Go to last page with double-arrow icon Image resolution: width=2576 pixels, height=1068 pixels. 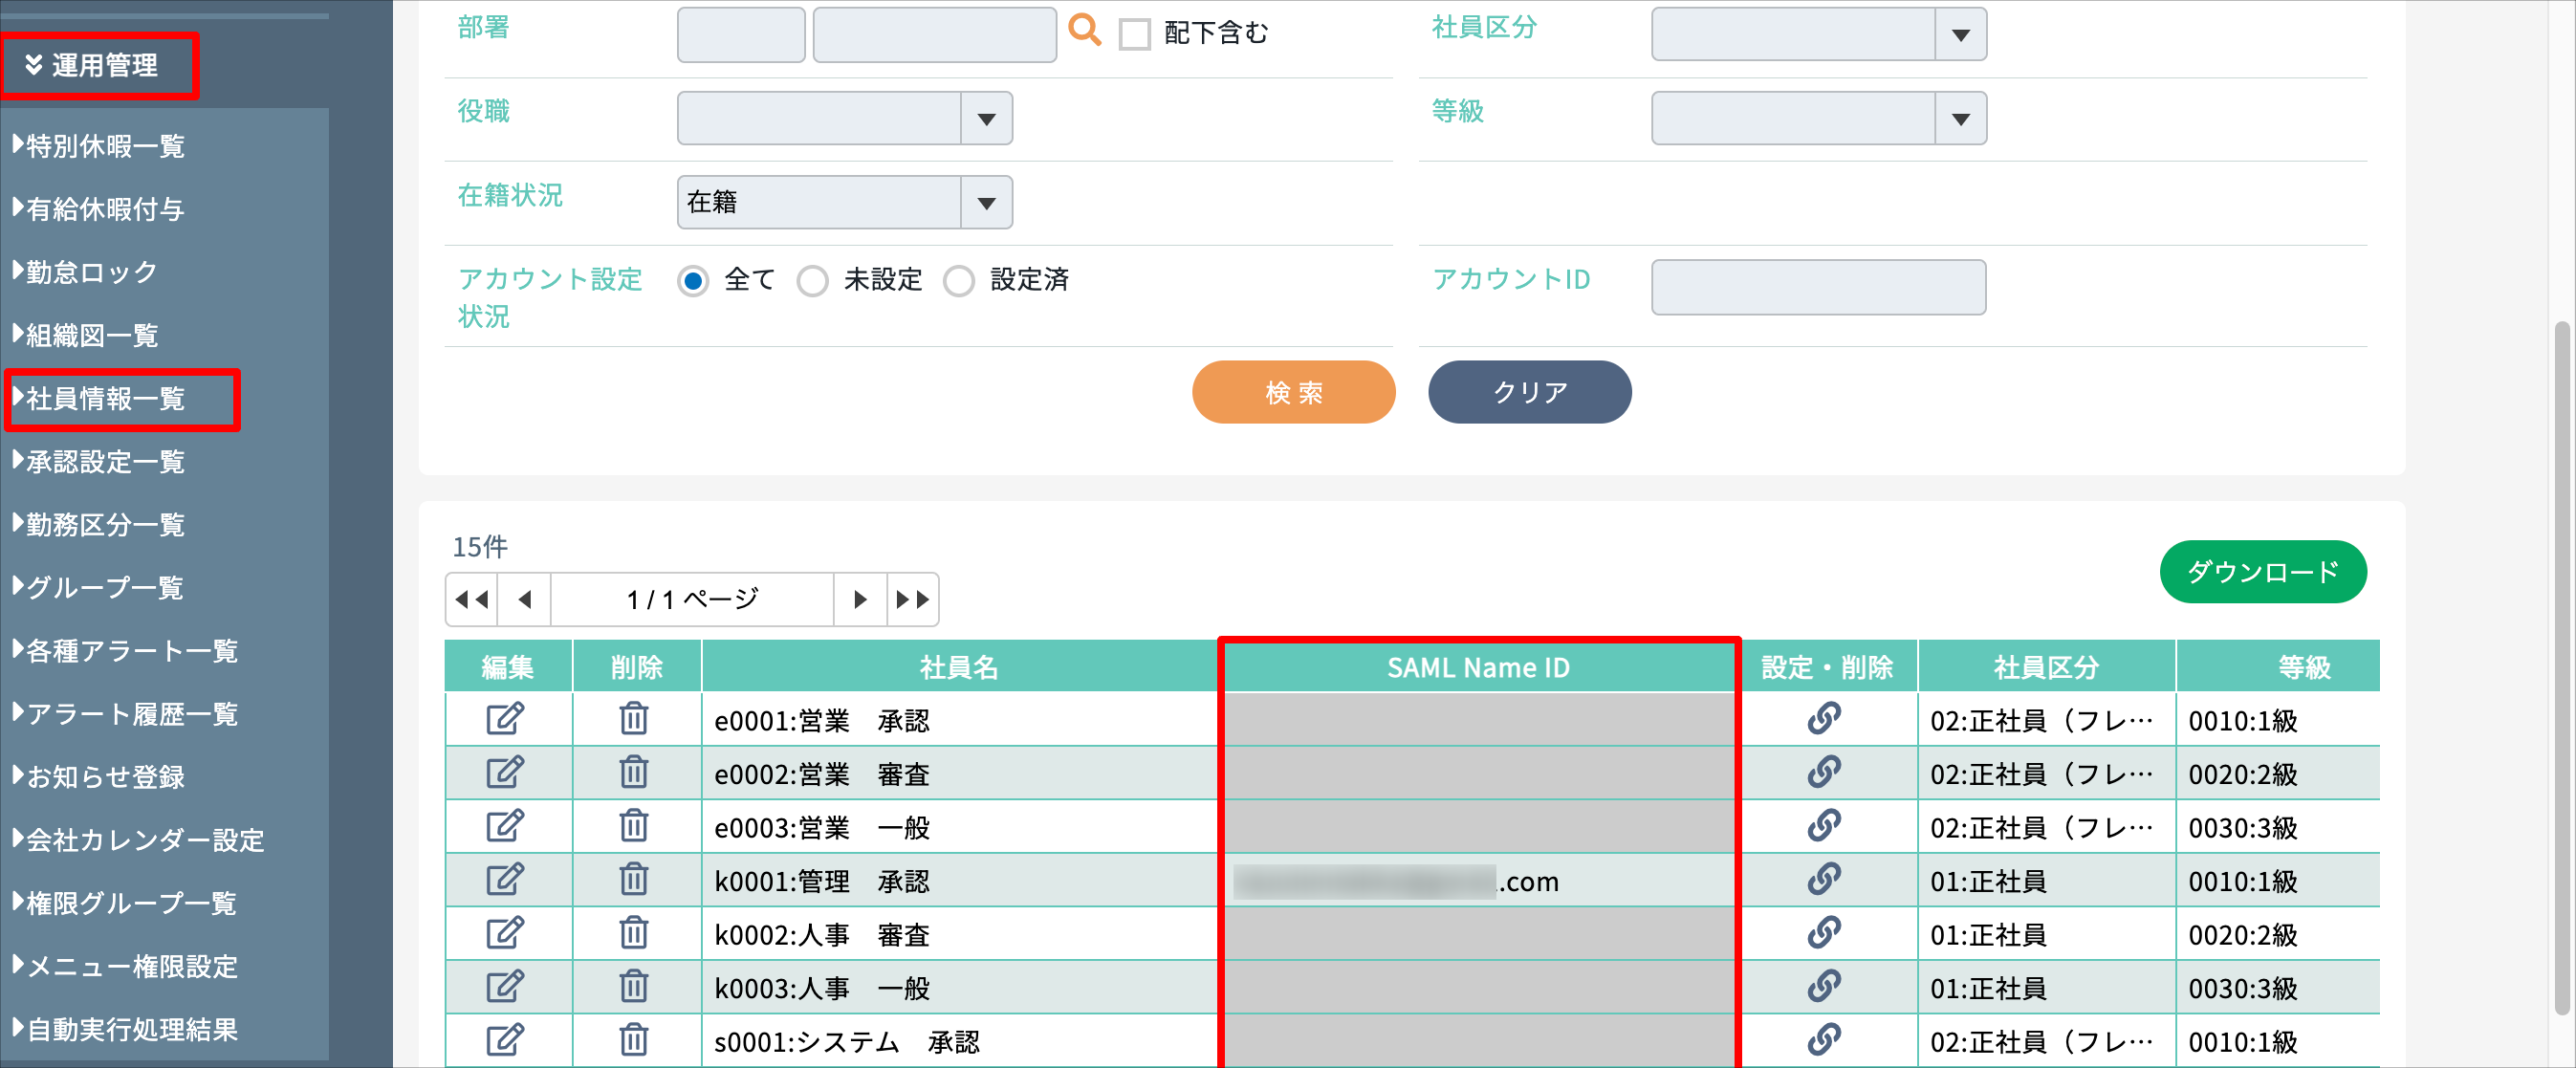tap(912, 600)
